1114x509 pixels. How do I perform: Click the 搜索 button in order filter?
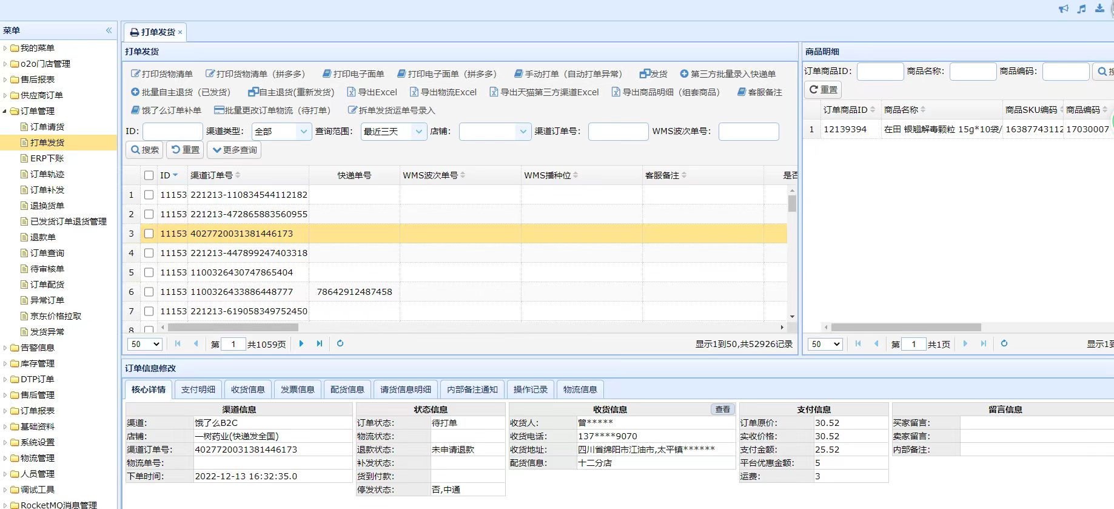tap(145, 150)
